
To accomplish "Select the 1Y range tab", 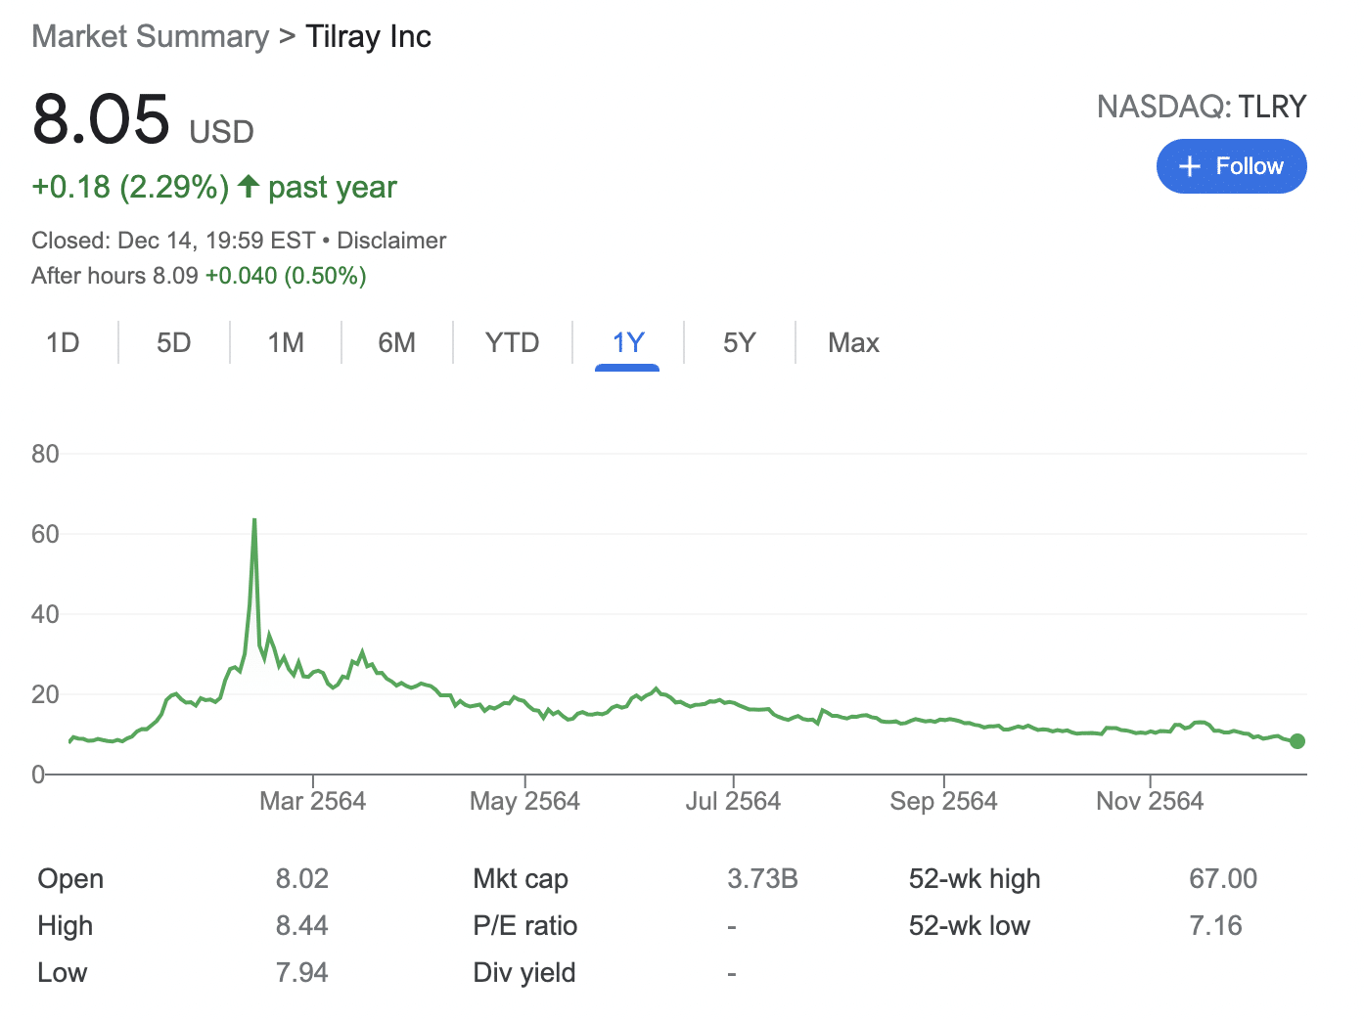I will [x=627, y=343].
